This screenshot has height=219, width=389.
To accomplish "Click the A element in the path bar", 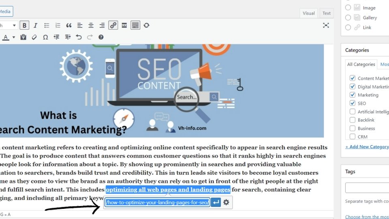I will click(9, 215).
